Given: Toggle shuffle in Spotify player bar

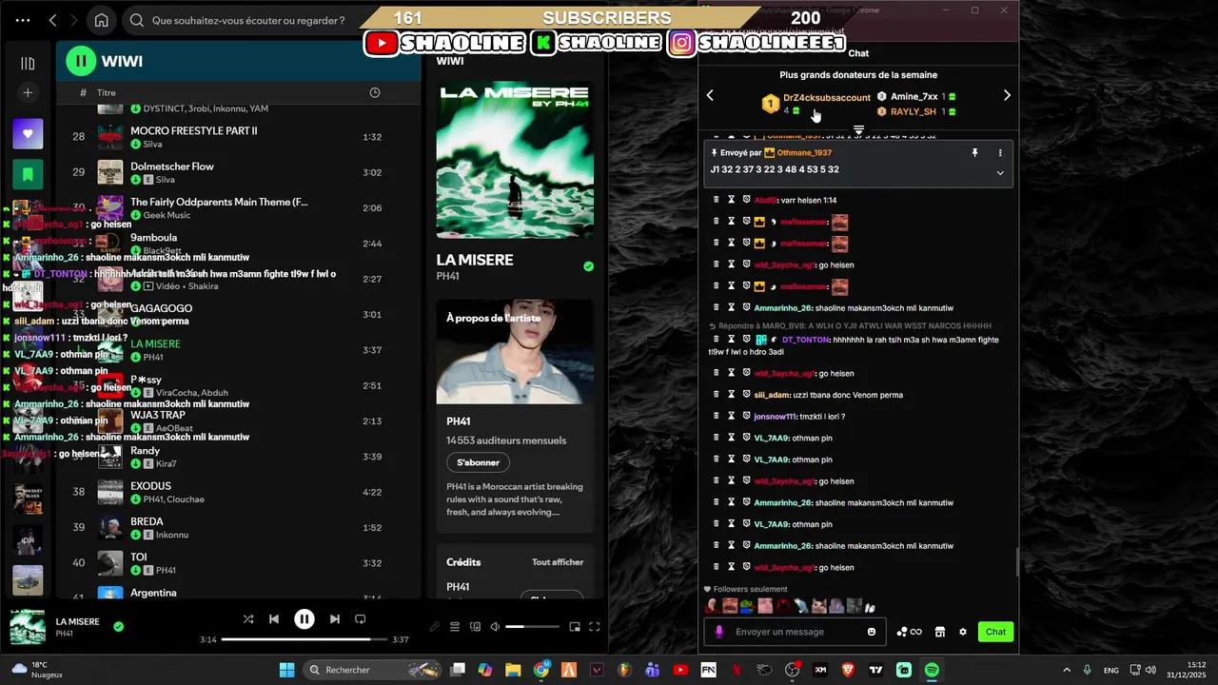Looking at the screenshot, I should [x=248, y=619].
